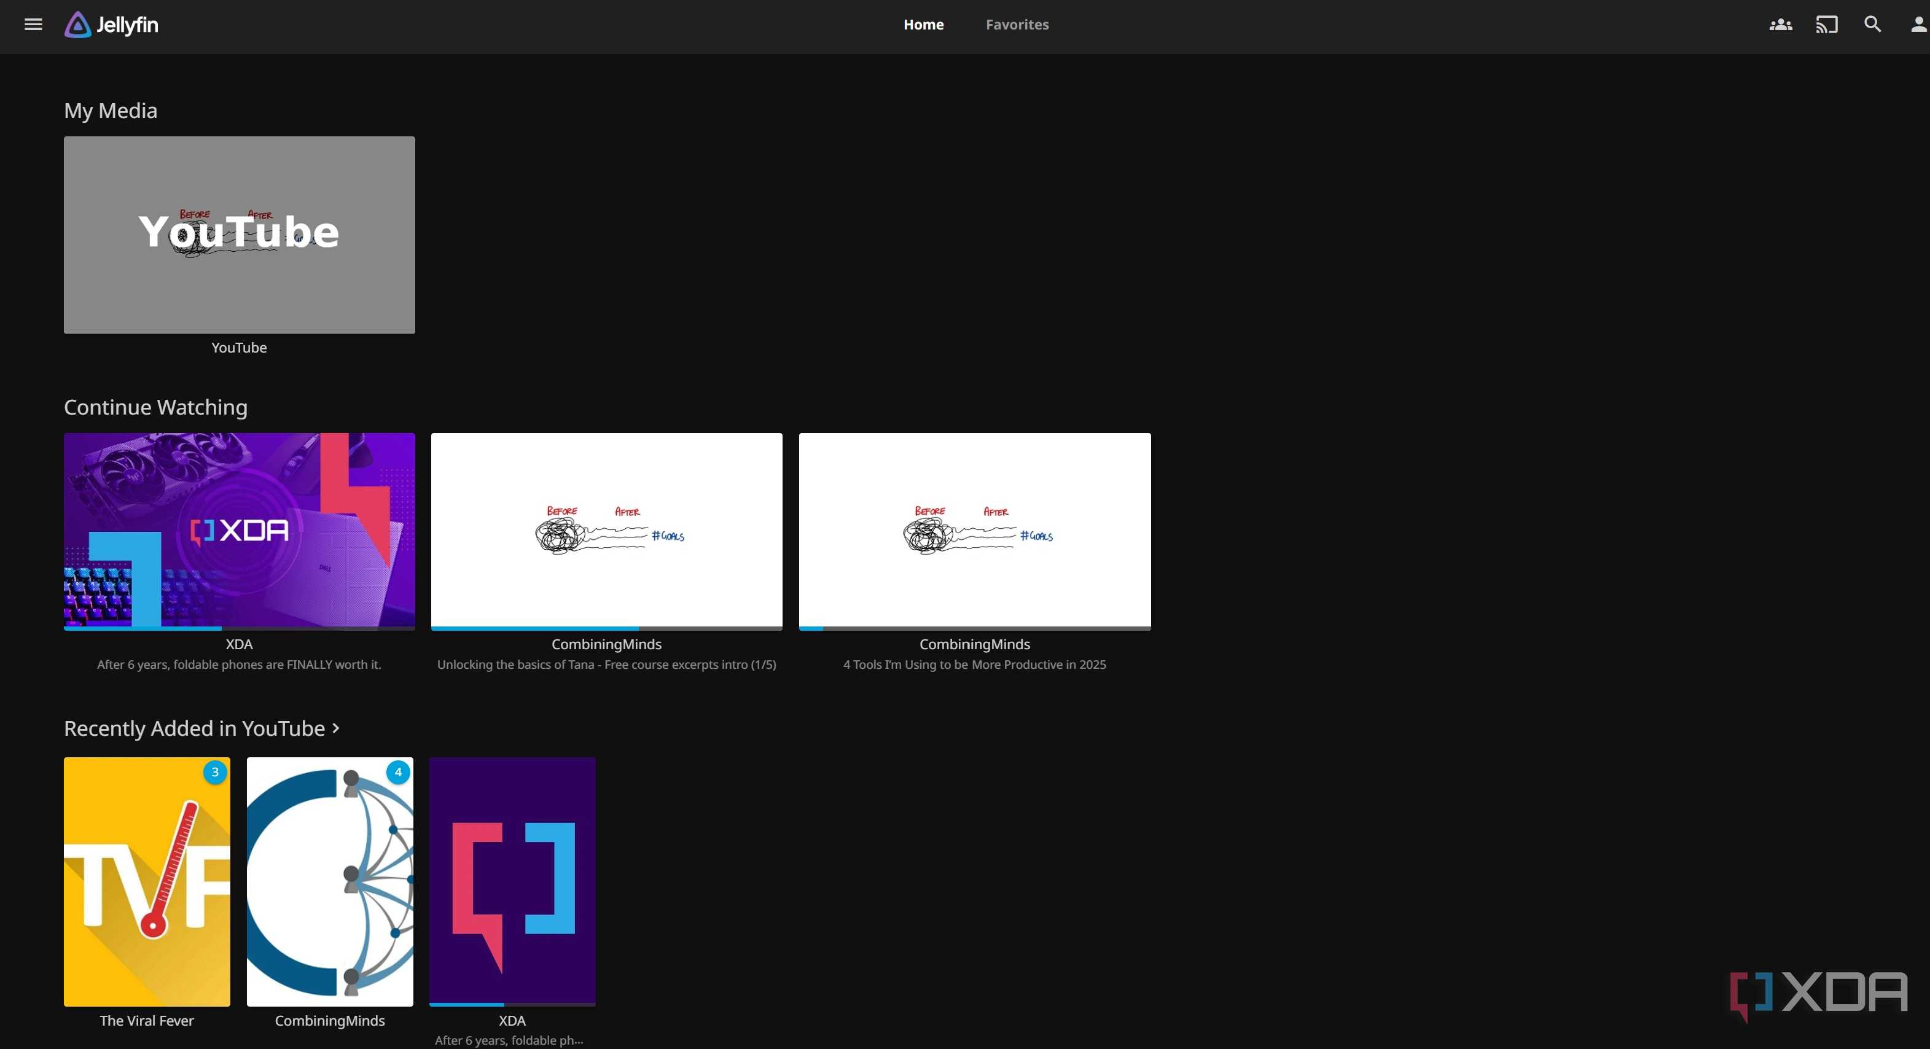Click 'Unlocking the basics of Tana' title text
Image resolution: width=1930 pixels, height=1049 pixels.
(606, 665)
